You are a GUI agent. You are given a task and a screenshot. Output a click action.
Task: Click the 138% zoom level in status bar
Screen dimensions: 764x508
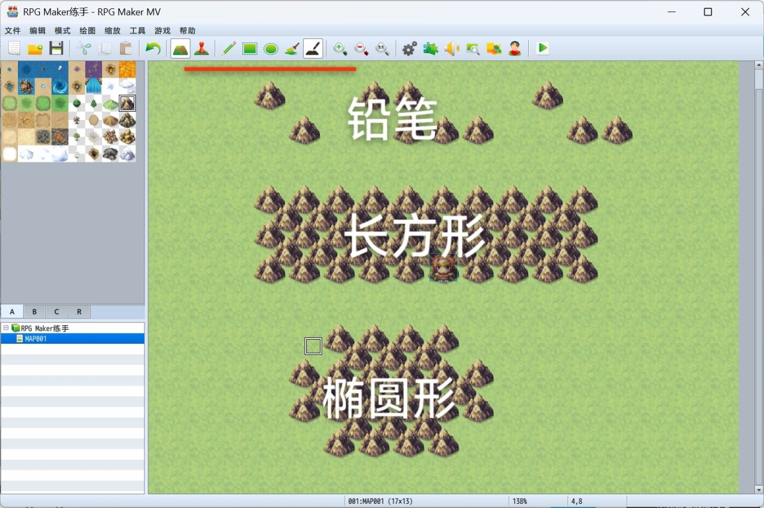(519, 501)
